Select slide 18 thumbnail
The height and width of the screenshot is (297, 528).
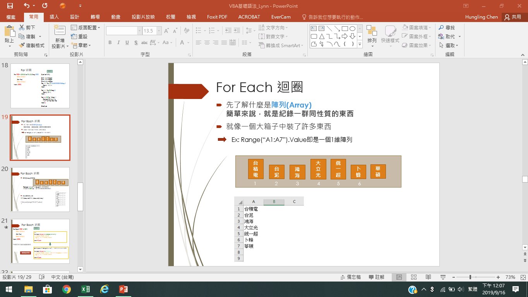40,86
